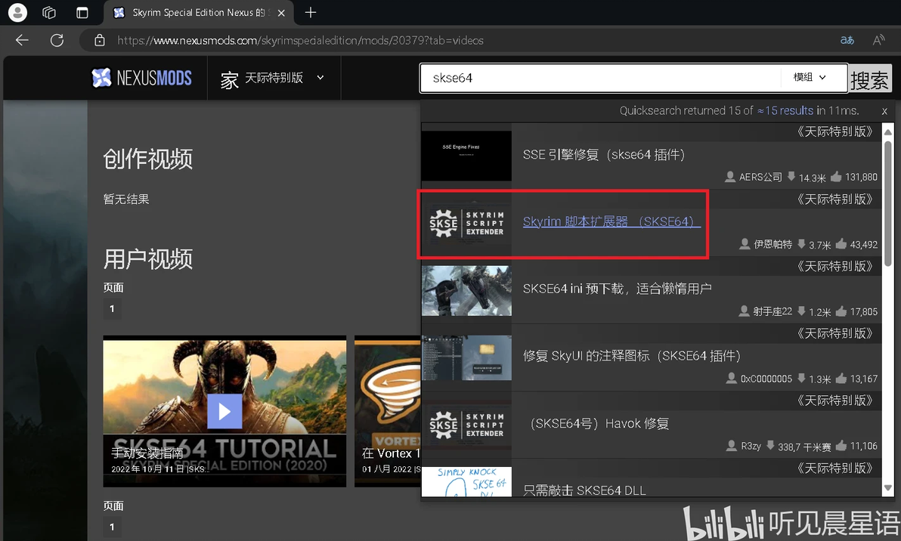Expand the 天际特别版 game dropdown
This screenshot has height=541, width=901.
(x=272, y=78)
